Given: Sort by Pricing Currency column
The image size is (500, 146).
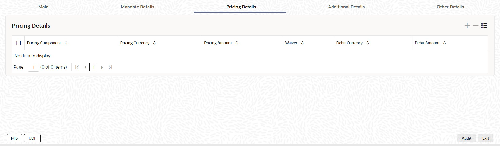Looking at the screenshot, I should click(x=154, y=43).
